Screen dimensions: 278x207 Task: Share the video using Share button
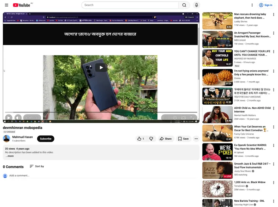click(x=165, y=139)
